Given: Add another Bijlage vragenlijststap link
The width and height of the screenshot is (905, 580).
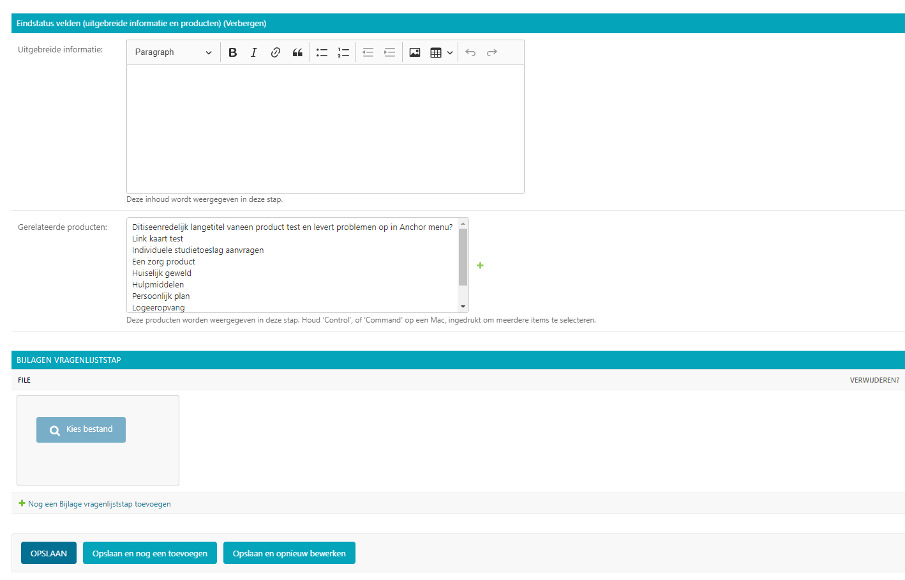Looking at the screenshot, I should (x=99, y=504).
